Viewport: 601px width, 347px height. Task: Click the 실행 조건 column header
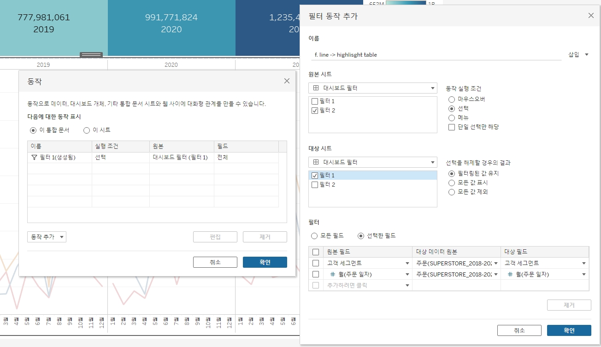[x=121, y=146]
